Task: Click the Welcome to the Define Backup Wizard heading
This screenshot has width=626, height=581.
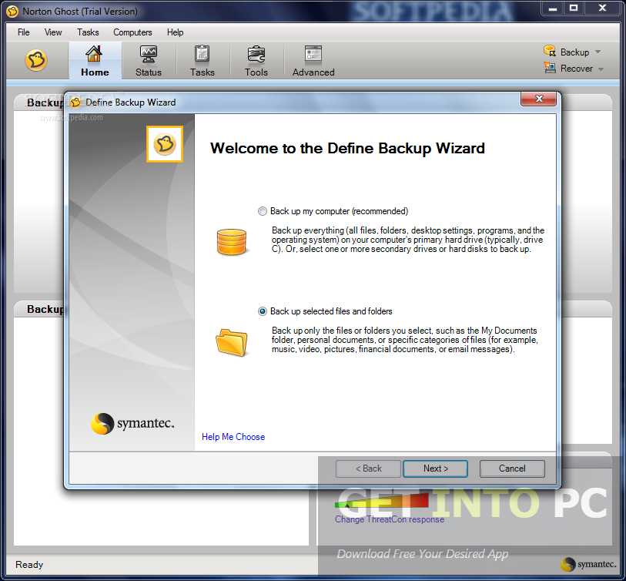Action: click(x=347, y=148)
